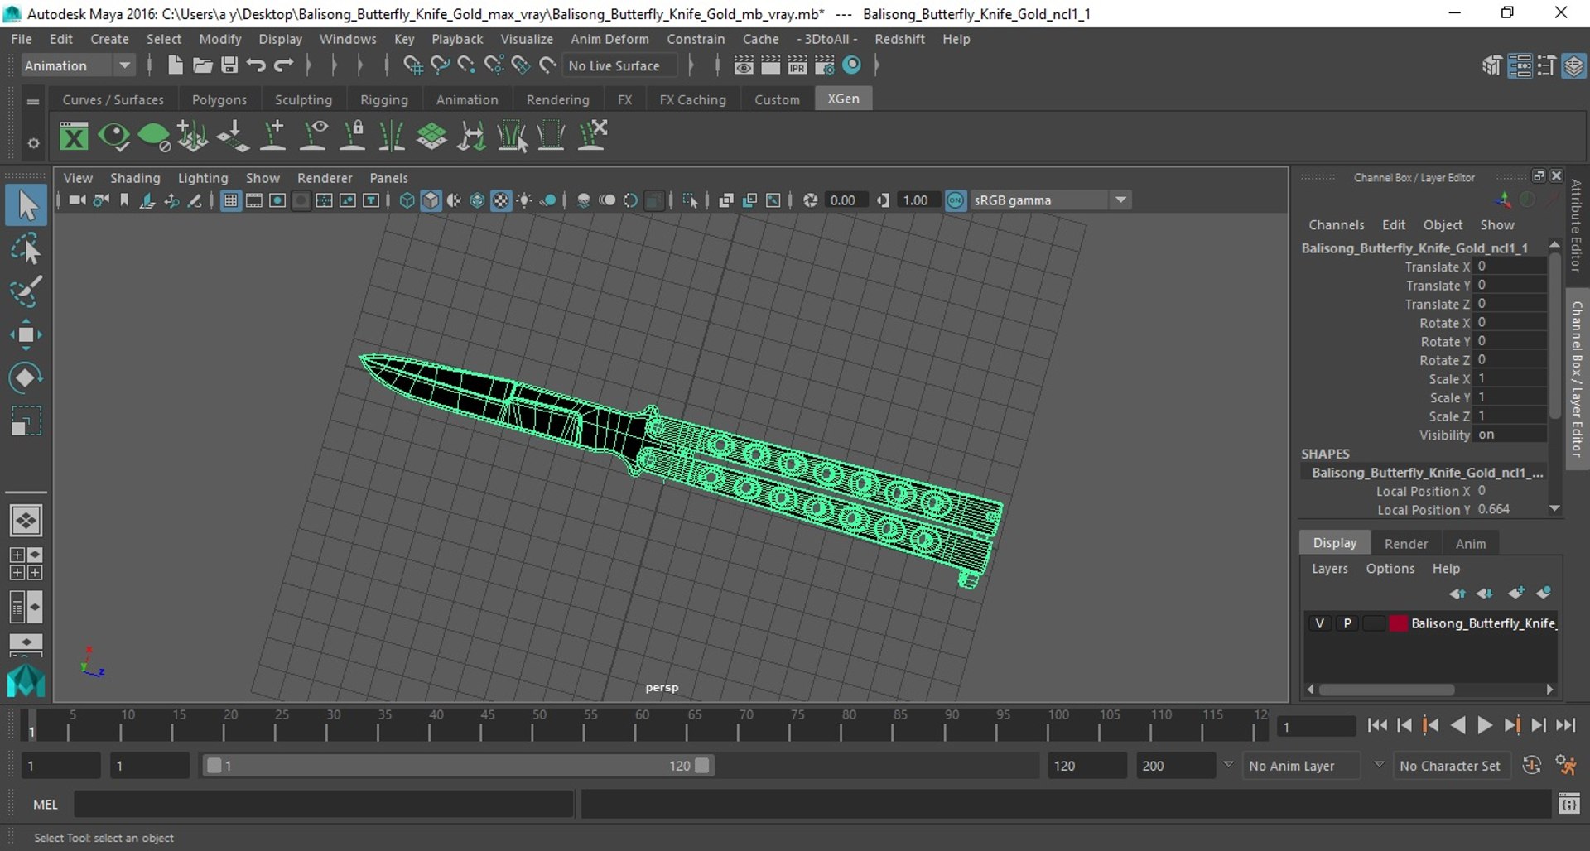Choose the Move tool
Viewport: 1590px width, 851px height.
tap(26, 334)
